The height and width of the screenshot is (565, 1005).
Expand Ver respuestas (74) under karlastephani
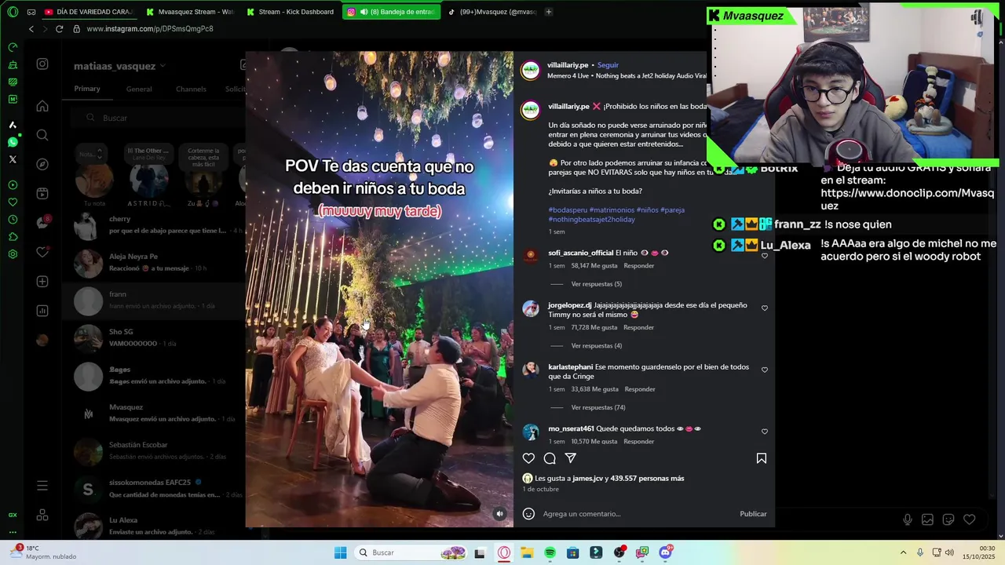pyautogui.click(x=598, y=407)
